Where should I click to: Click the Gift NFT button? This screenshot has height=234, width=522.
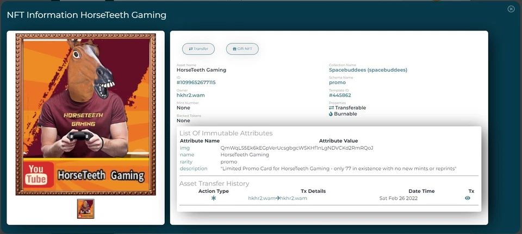click(x=243, y=49)
